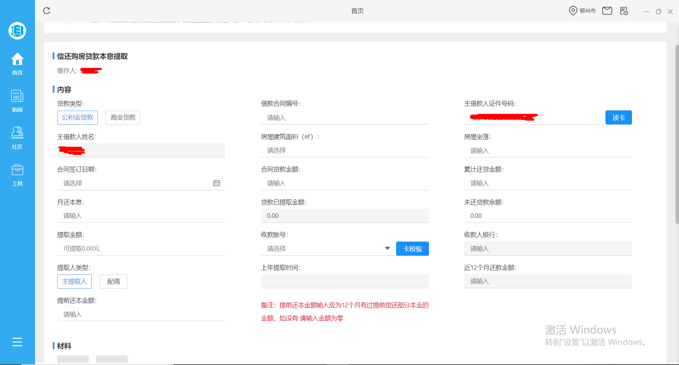Viewport: 679px width, 365px height.
Task: Click the 鄂州市 location selector
Action: click(x=582, y=11)
